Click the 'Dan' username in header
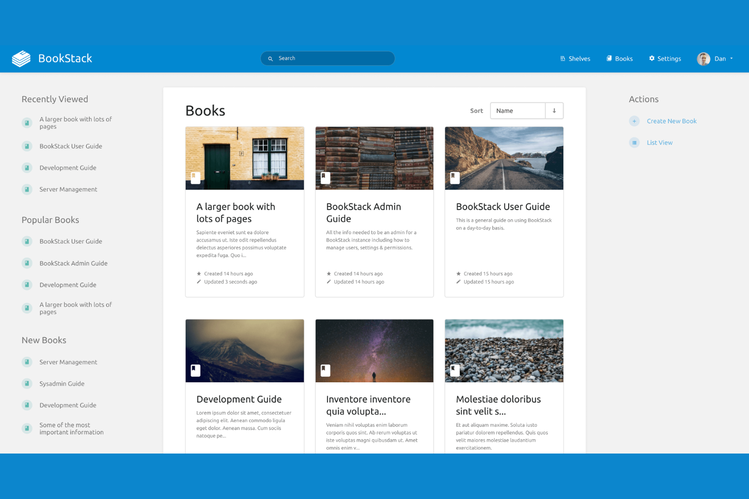The height and width of the screenshot is (499, 749). (720, 59)
